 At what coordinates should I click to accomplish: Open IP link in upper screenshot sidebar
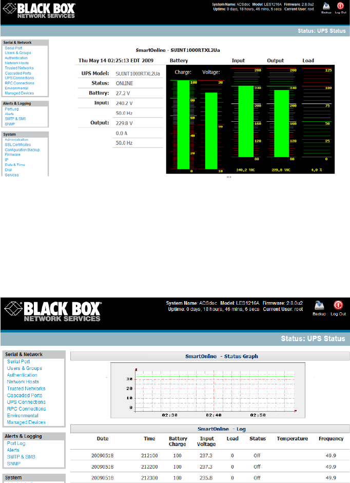[7, 160]
